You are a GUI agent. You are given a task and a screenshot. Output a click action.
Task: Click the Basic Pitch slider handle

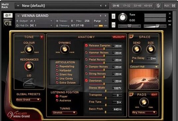coord(105,112)
